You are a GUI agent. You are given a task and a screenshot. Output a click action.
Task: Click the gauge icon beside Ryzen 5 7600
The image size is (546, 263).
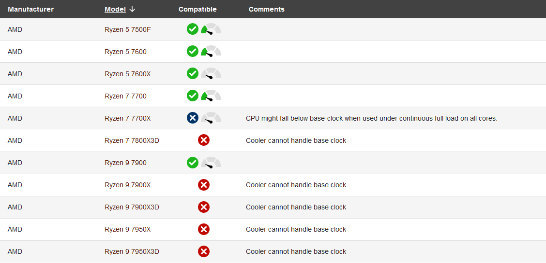211,51
